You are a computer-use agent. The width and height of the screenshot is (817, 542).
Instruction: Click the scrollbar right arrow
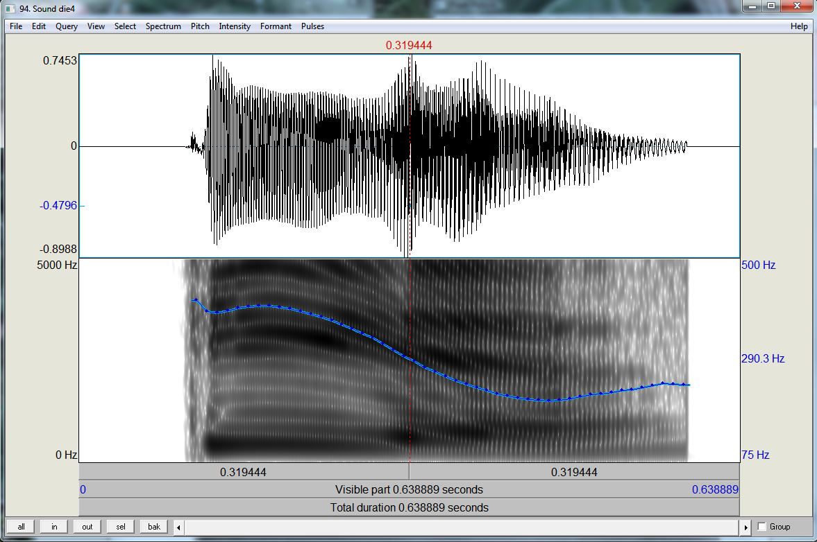coord(746,527)
